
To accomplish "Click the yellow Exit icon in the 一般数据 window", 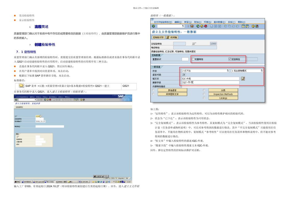I will [x=202, y=26].
